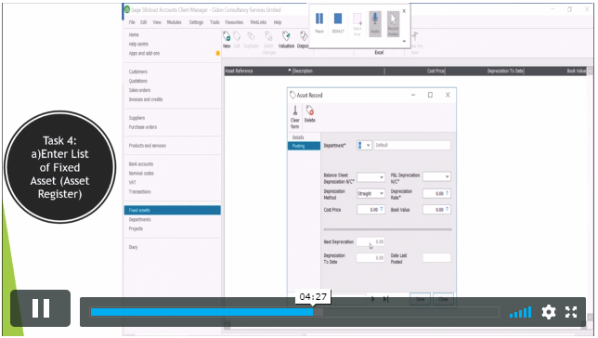Open the Depreciation Method dropdown
The image size is (598, 338).
pyautogui.click(x=381, y=193)
